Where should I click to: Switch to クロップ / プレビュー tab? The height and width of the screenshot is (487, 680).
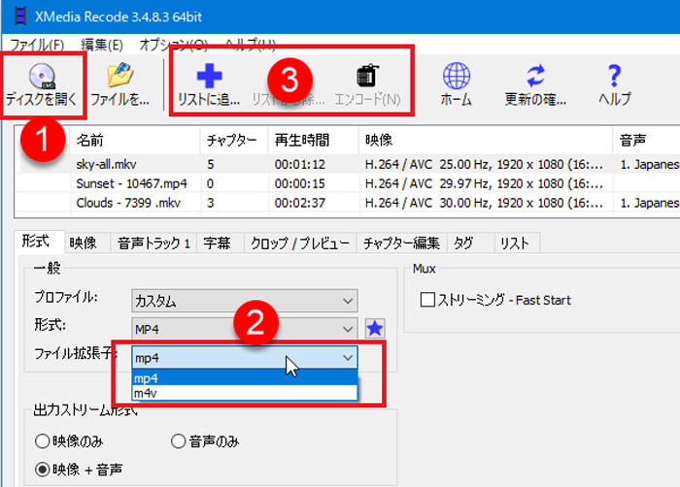(x=299, y=243)
